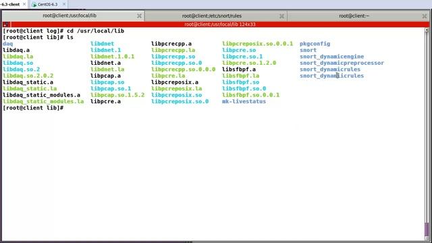432x243 pixels.
Task: Click libsfbpf.so.0.0.1 entry
Action: pyautogui.click(x=250, y=94)
